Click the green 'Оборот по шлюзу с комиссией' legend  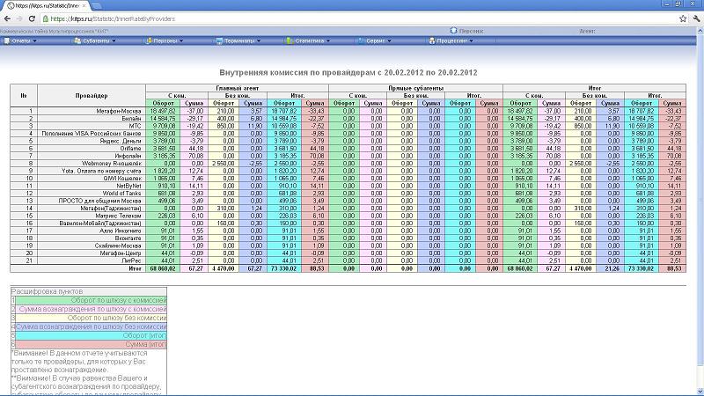point(92,300)
